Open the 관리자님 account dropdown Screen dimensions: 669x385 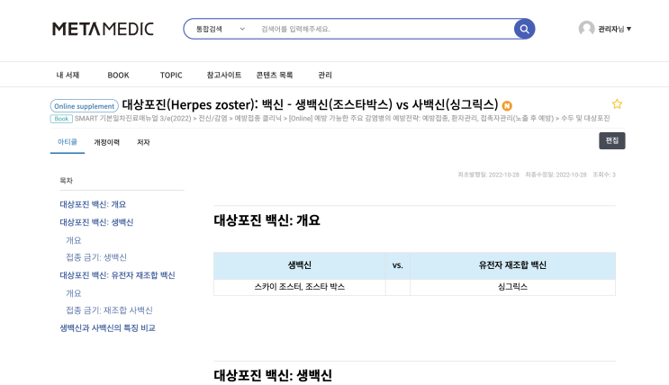(614, 29)
